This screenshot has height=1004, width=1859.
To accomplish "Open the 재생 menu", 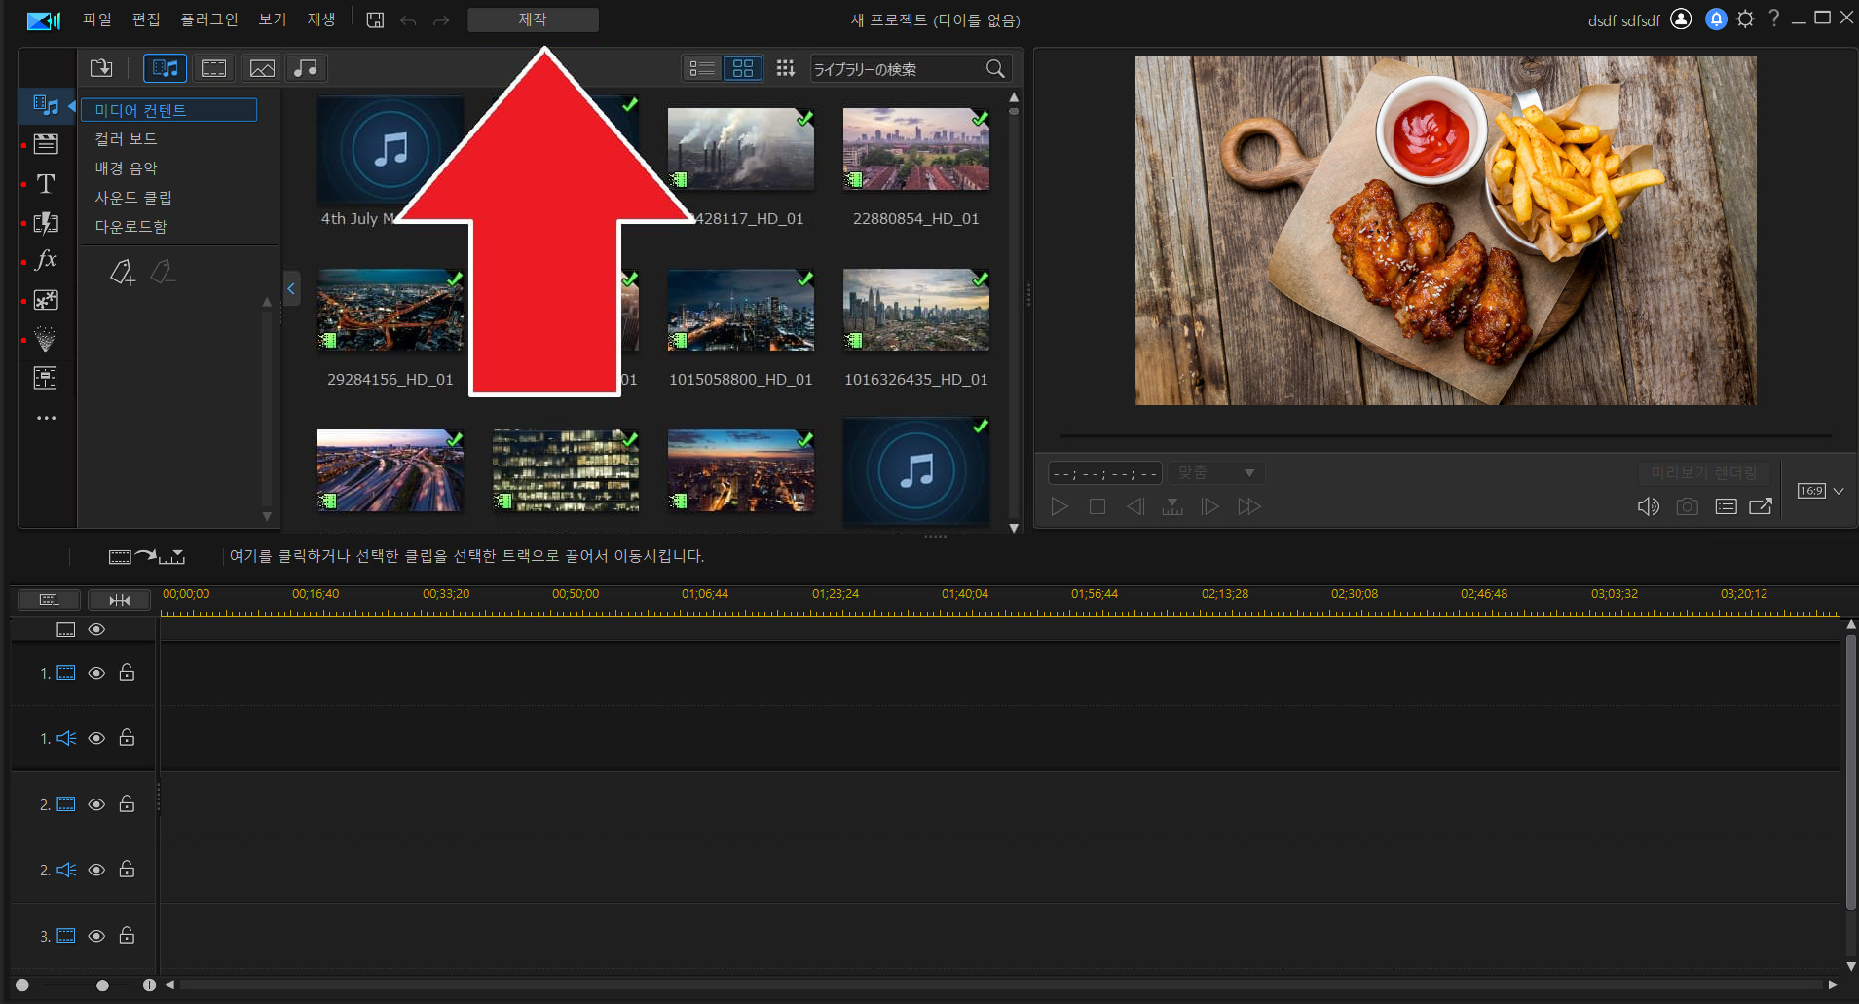I will click(x=321, y=19).
